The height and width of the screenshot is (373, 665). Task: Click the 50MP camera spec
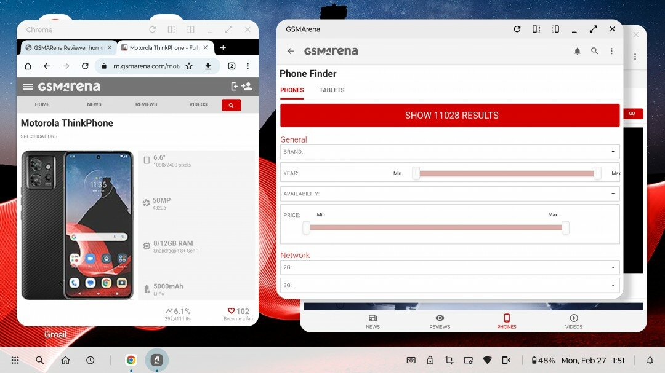(157, 203)
